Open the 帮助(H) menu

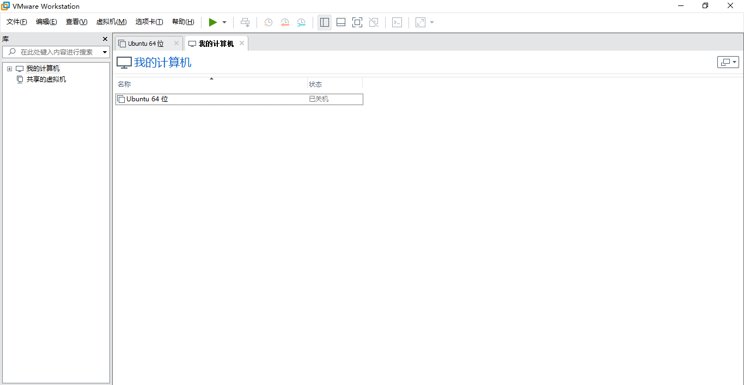[183, 22]
